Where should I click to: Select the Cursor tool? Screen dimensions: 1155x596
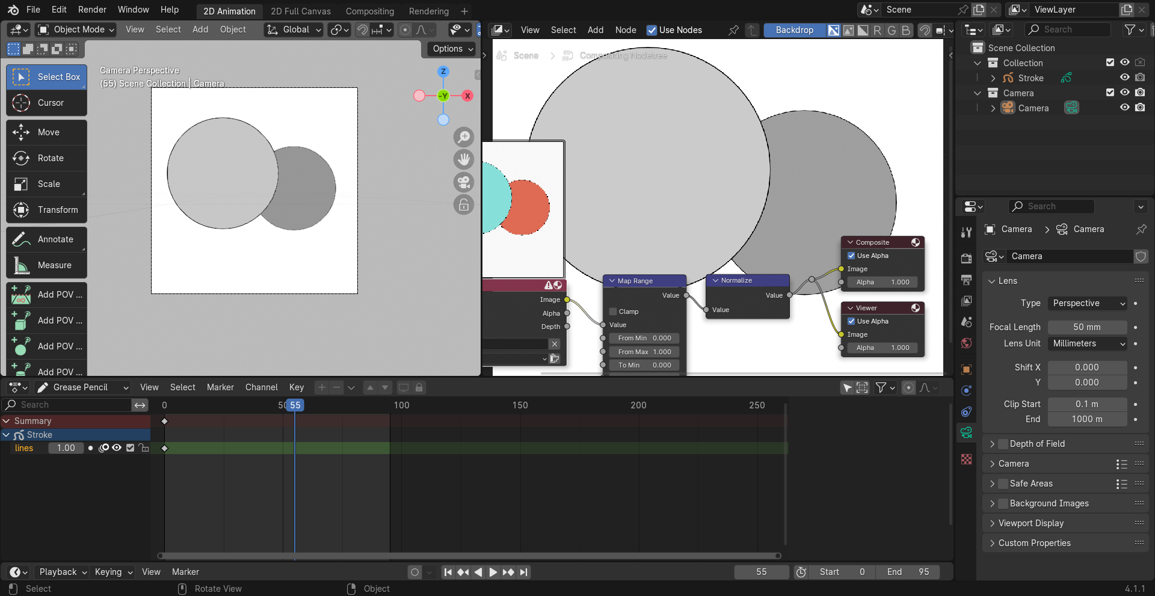click(x=46, y=103)
